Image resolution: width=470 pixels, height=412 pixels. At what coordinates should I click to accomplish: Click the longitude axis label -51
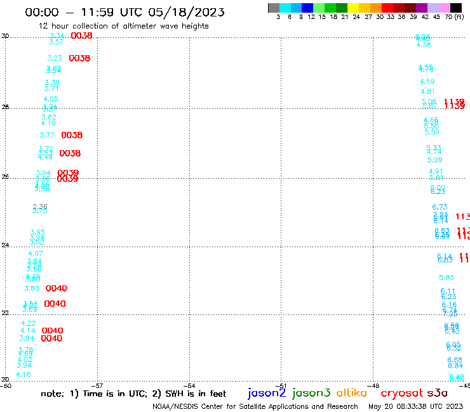tap(282, 386)
